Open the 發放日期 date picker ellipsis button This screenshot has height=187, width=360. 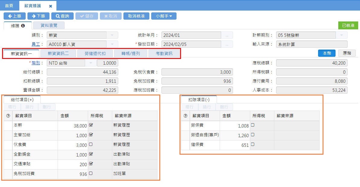click(x=227, y=44)
